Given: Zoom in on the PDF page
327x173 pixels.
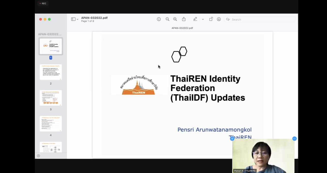Looking at the screenshot, I should [175, 19].
